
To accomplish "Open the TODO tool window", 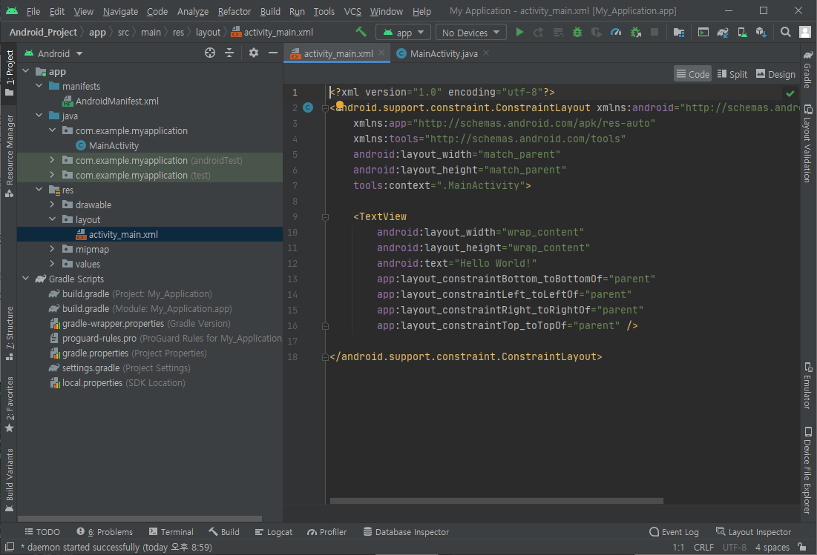I will click(43, 531).
